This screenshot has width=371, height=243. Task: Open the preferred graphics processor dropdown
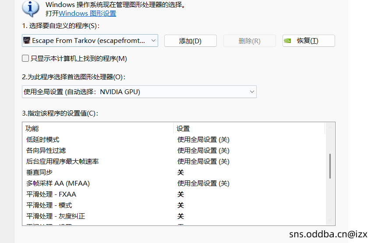coord(139,92)
